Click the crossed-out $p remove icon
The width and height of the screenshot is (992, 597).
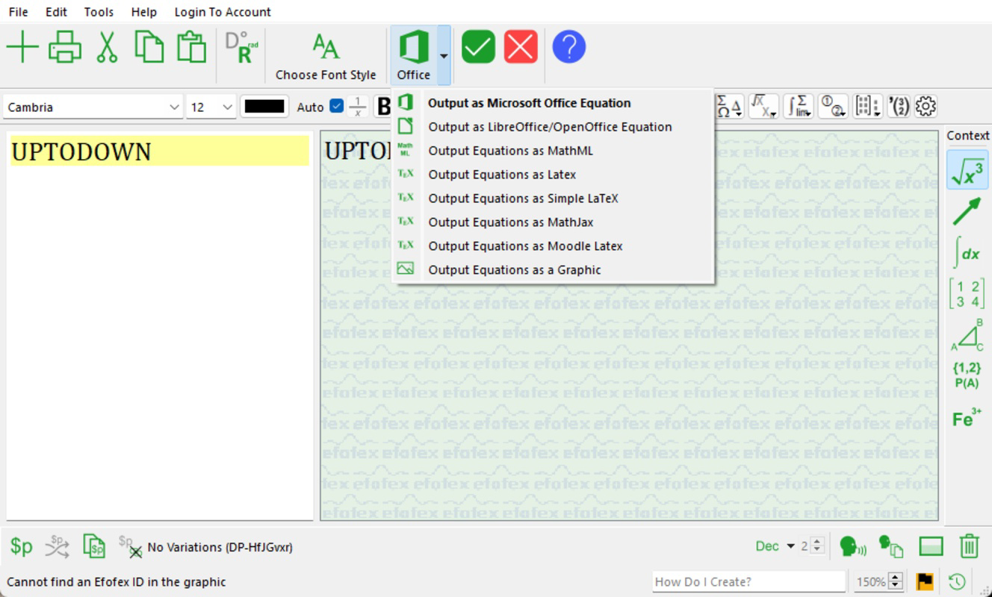(x=130, y=546)
